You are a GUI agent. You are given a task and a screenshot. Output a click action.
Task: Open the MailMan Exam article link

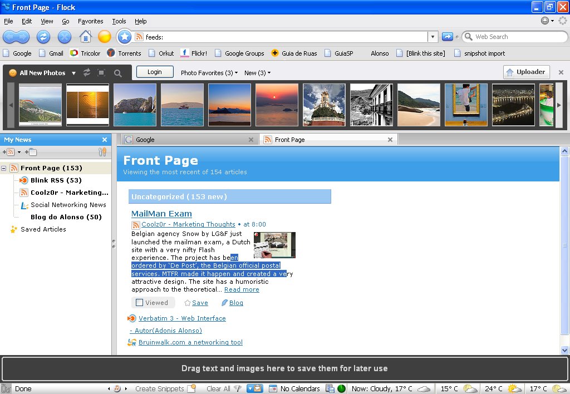pos(161,214)
